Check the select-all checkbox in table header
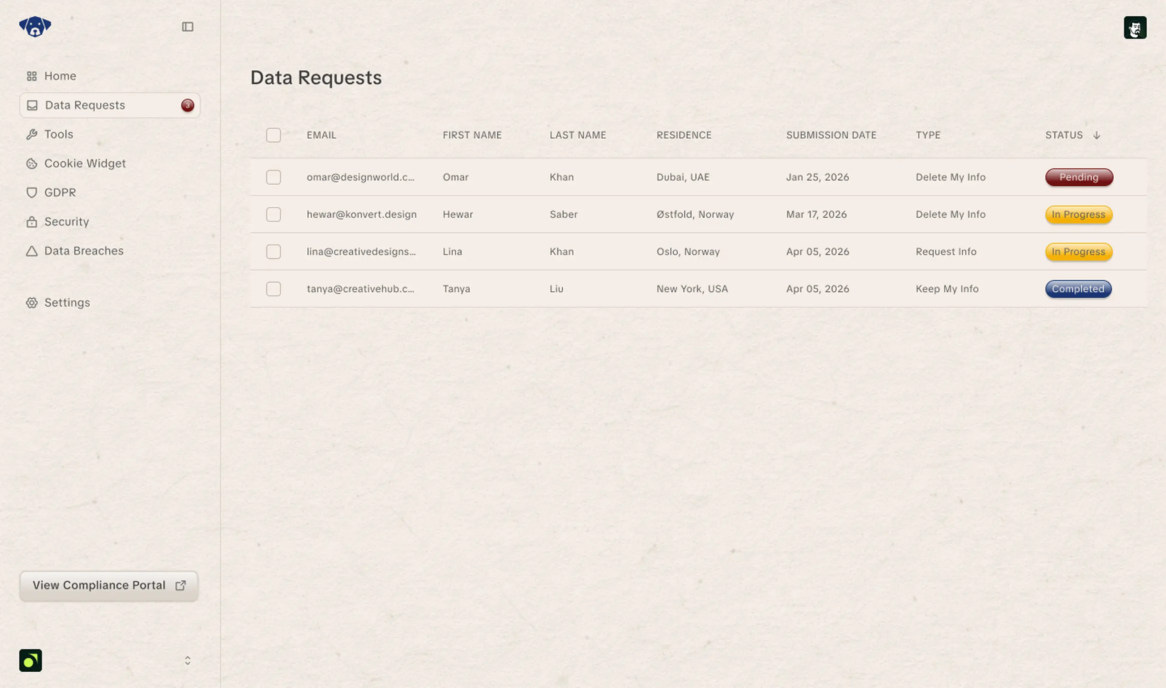The image size is (1166, 688). 273,135
